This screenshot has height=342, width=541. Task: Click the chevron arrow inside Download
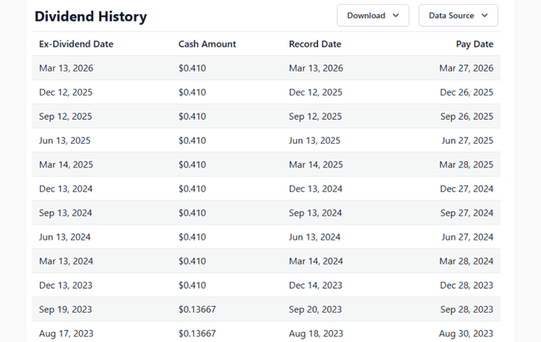[x=396, y=16]
